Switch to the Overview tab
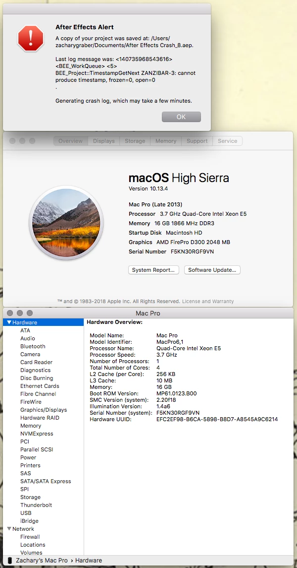The width and height of the screenshot is (297, 568). coord(70,141)
